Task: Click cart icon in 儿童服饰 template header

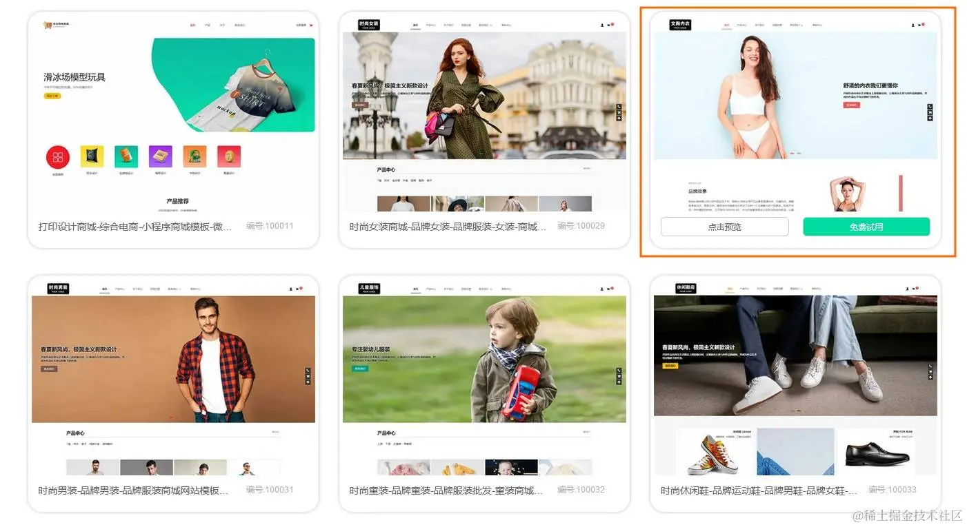Action: point(609,289)
